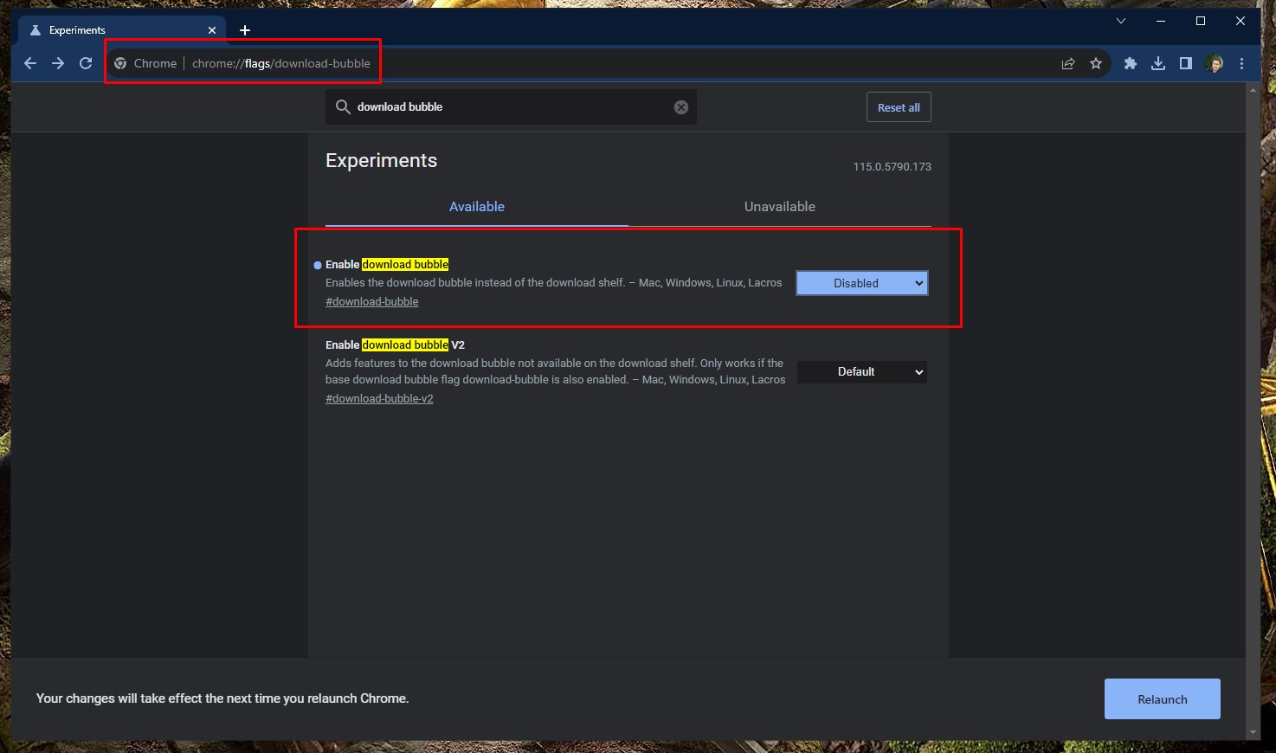Close the Experiments tab
This screenshot has height=753, width=1276.
pyautogui.click(x=212, y=30)
